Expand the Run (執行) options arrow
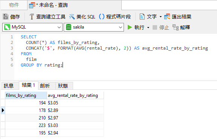 [x=148, y=27]
